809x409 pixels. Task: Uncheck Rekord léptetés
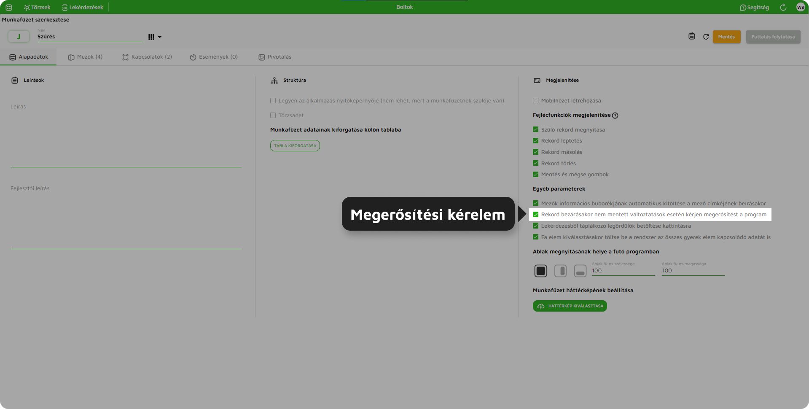coord(535,141)
